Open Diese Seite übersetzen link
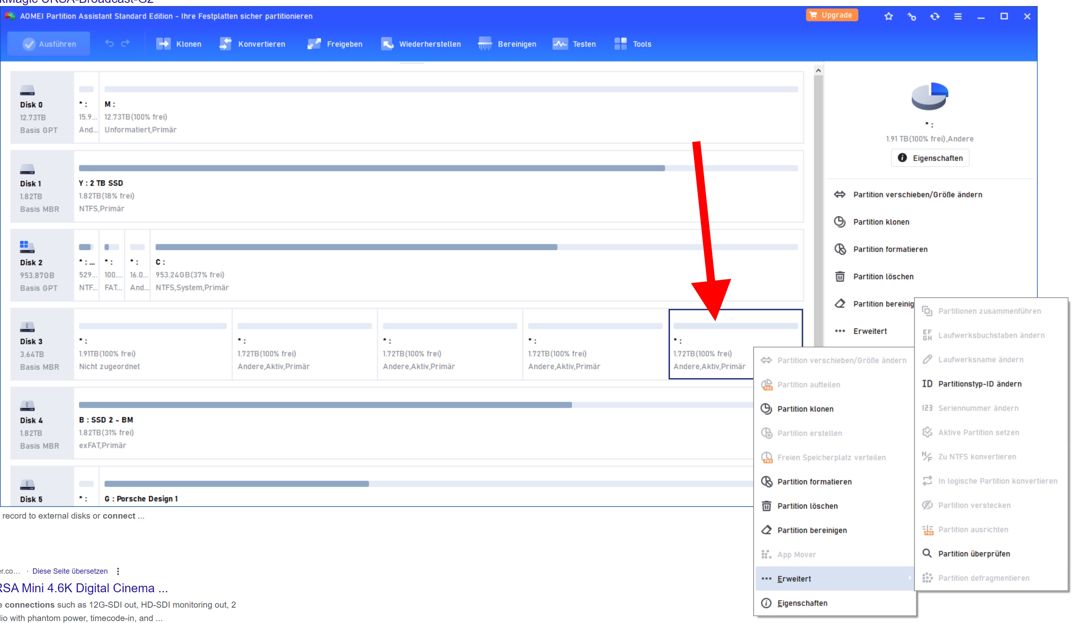Screen dimensions: 1081x623 click(x=70, y=571)
